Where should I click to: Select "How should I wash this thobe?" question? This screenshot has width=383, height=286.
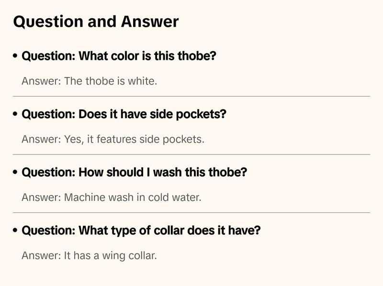click(134, 173)
